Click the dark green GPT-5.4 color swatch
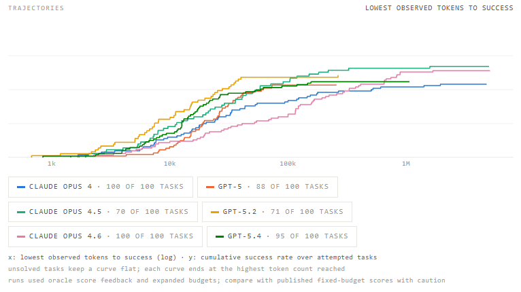Screen dimensions: 521x292 (x=220, y=236)
